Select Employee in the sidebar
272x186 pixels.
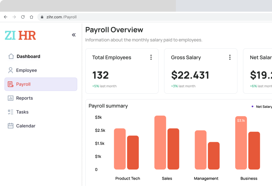pos(26,70)
